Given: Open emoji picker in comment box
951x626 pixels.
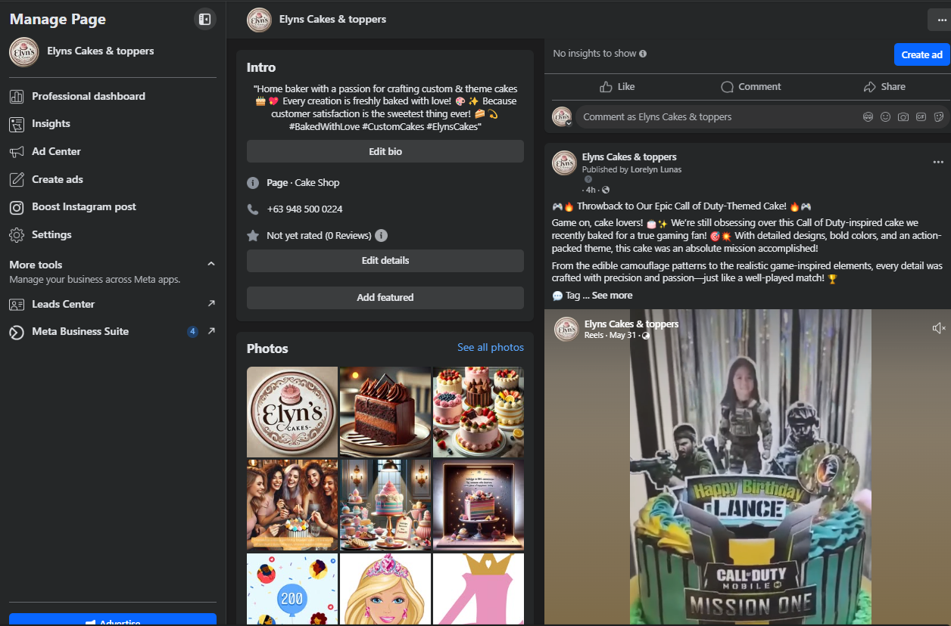Looking at the screenshot, I should pyautogui.click(x=885, y=117).
